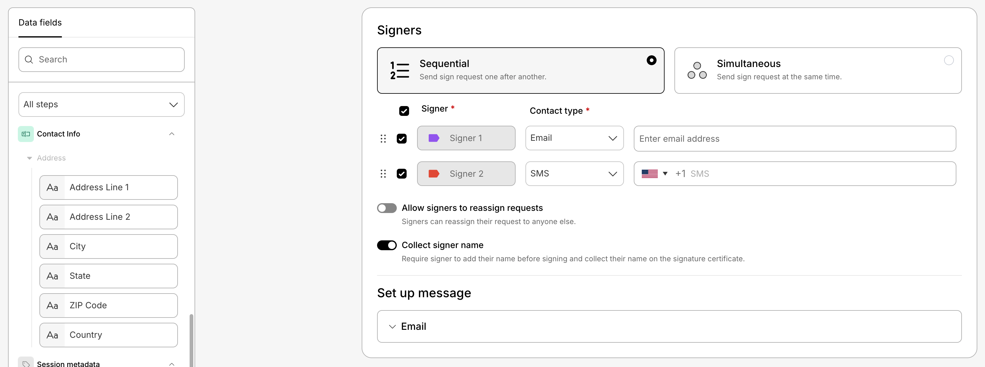
Task: Switch to the Data fields tab
Action: click(x=40, y=22)
